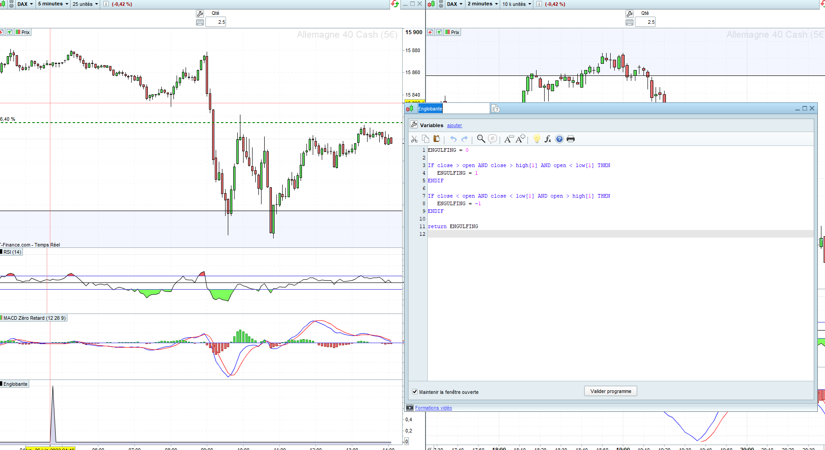
Task: Open the 2 minutes timeframe dropdown
Action: (x=483, y=4)
